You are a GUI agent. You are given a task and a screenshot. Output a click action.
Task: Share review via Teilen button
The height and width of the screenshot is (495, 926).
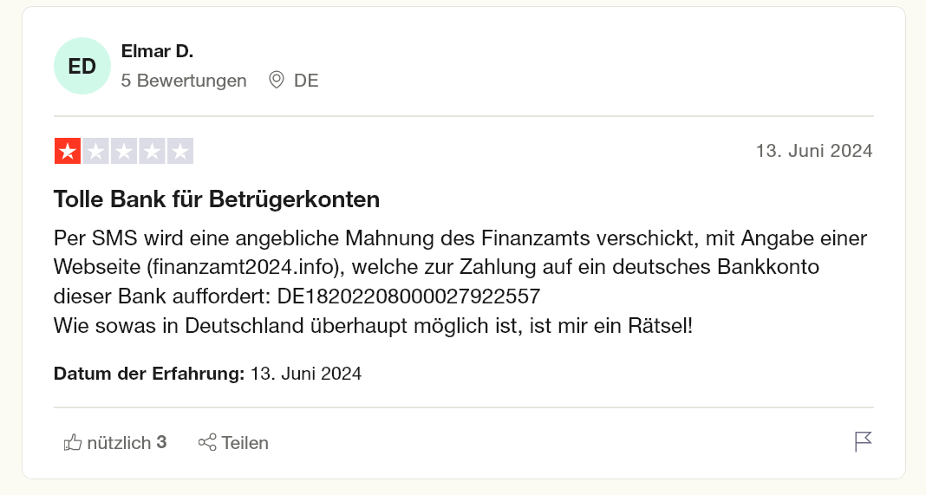tap(233, 442)
